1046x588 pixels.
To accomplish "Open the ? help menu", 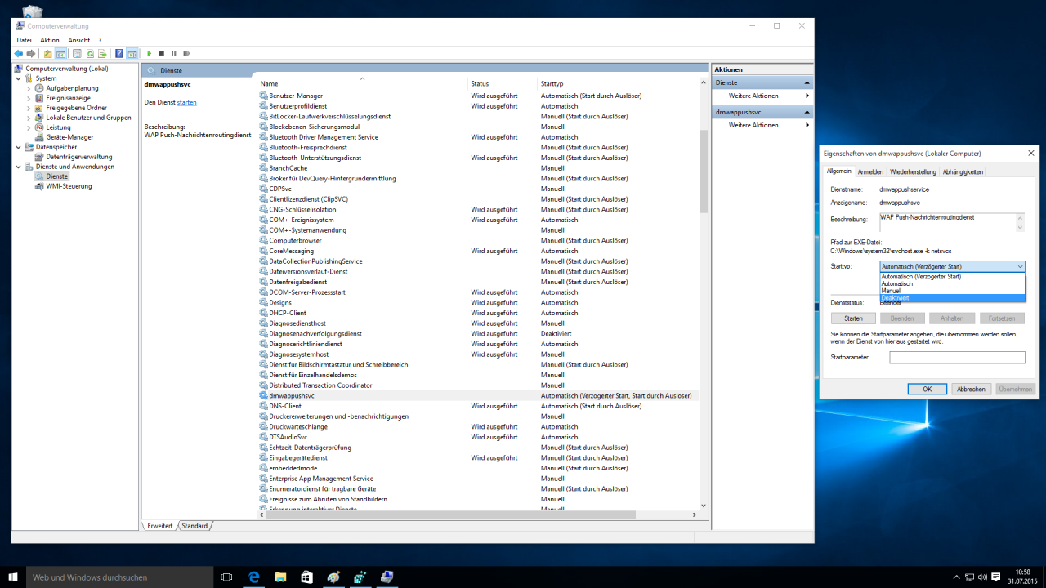I will pyautogui.click(x=100, y=40).
